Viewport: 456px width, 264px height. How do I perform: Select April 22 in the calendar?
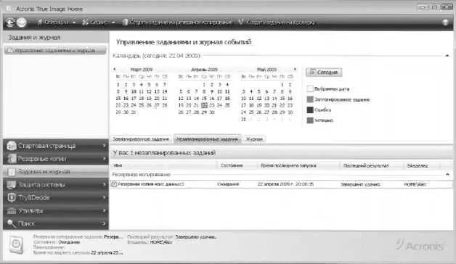pos(204,105)
